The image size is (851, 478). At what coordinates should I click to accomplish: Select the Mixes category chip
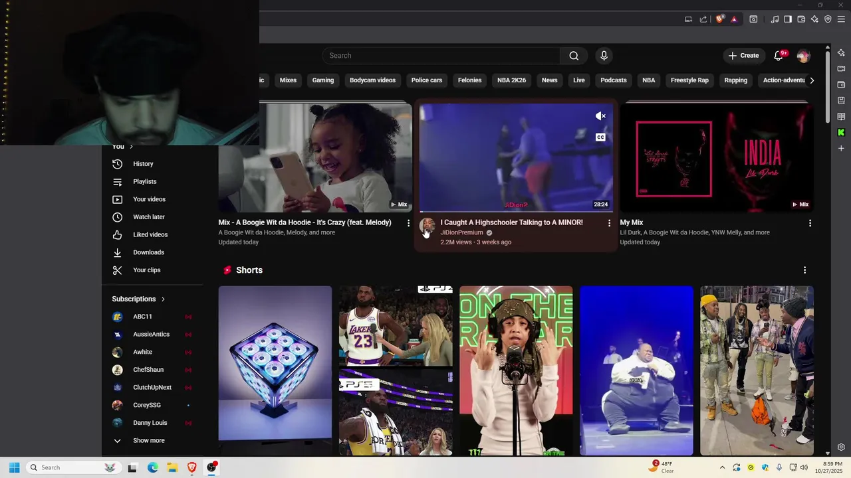click(x=288, y=80)
